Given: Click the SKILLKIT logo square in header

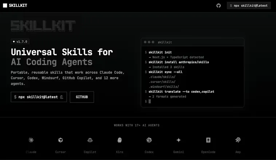Looking at the screenshot, I should 5,5.
